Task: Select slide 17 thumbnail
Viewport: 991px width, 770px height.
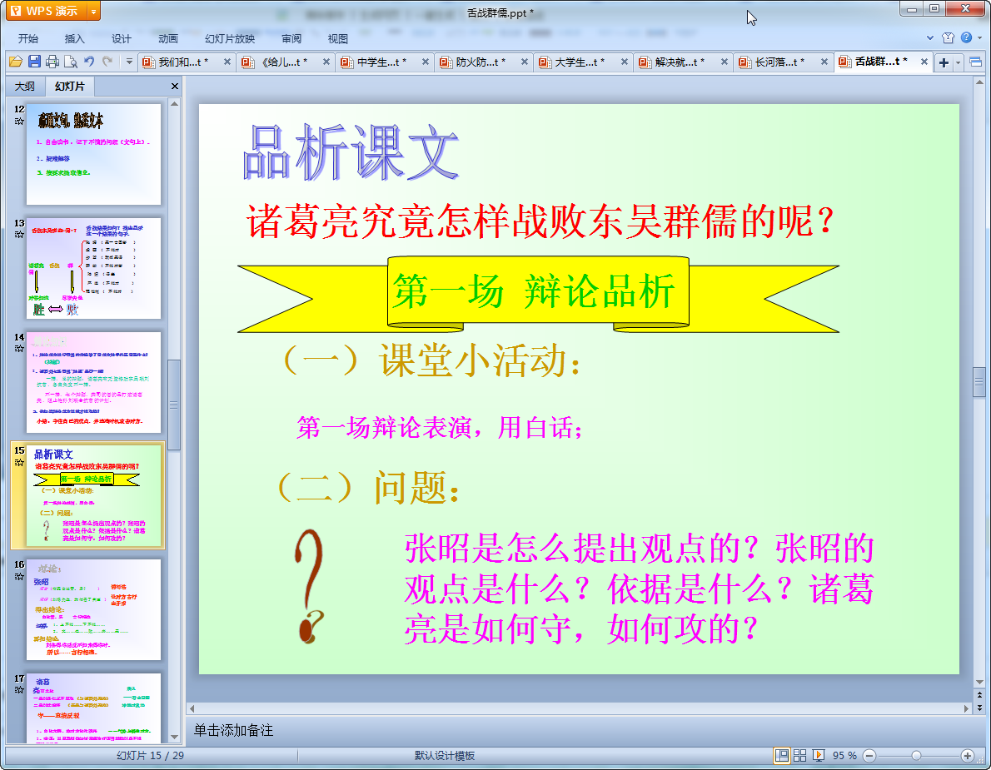Action: tap(93, 708)
